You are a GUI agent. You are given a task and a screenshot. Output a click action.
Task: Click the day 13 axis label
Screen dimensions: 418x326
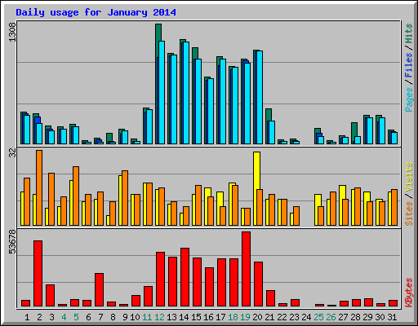[171, 317]
